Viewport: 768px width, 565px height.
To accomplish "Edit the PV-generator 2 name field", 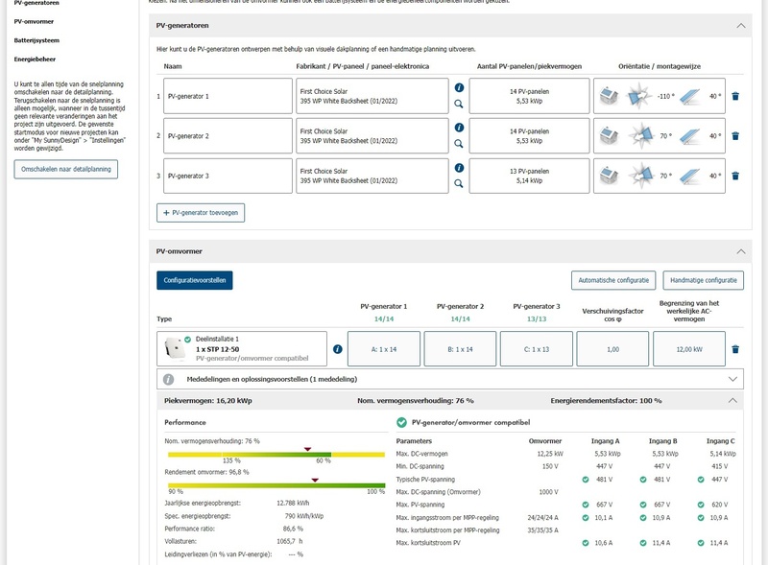I will pos(228,136).
